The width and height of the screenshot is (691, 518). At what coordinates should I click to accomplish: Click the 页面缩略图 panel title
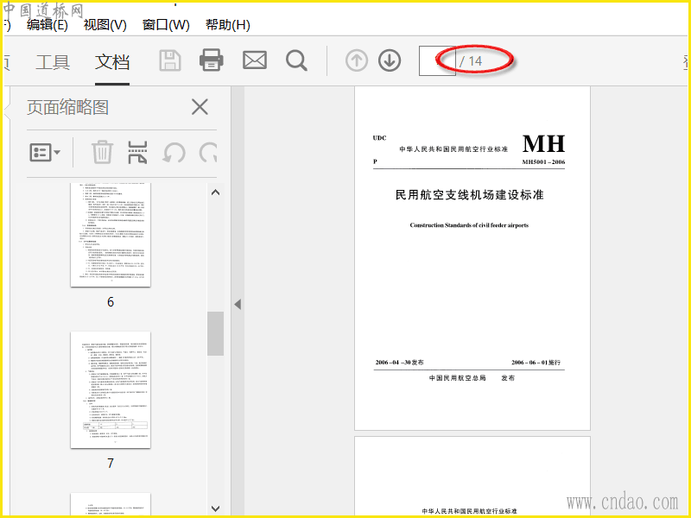tap(68, 107)
